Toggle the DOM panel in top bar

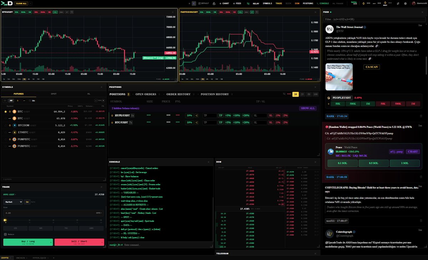point(297,3)
